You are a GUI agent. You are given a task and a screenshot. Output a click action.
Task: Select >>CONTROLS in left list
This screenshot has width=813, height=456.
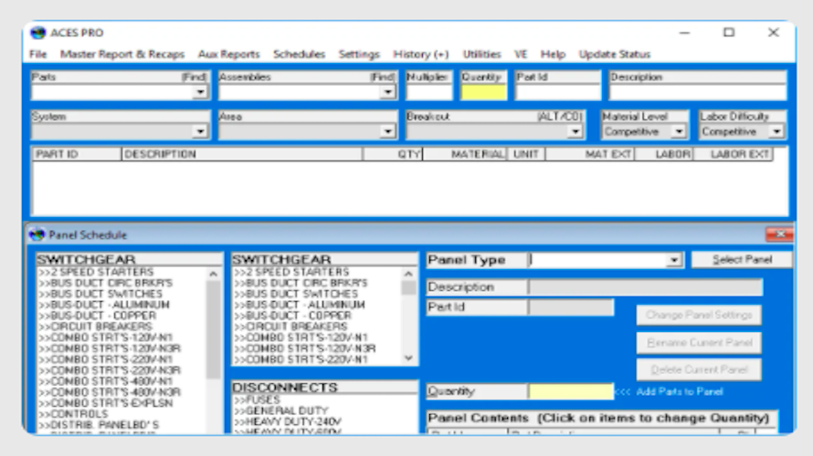[x=73, y=414]
